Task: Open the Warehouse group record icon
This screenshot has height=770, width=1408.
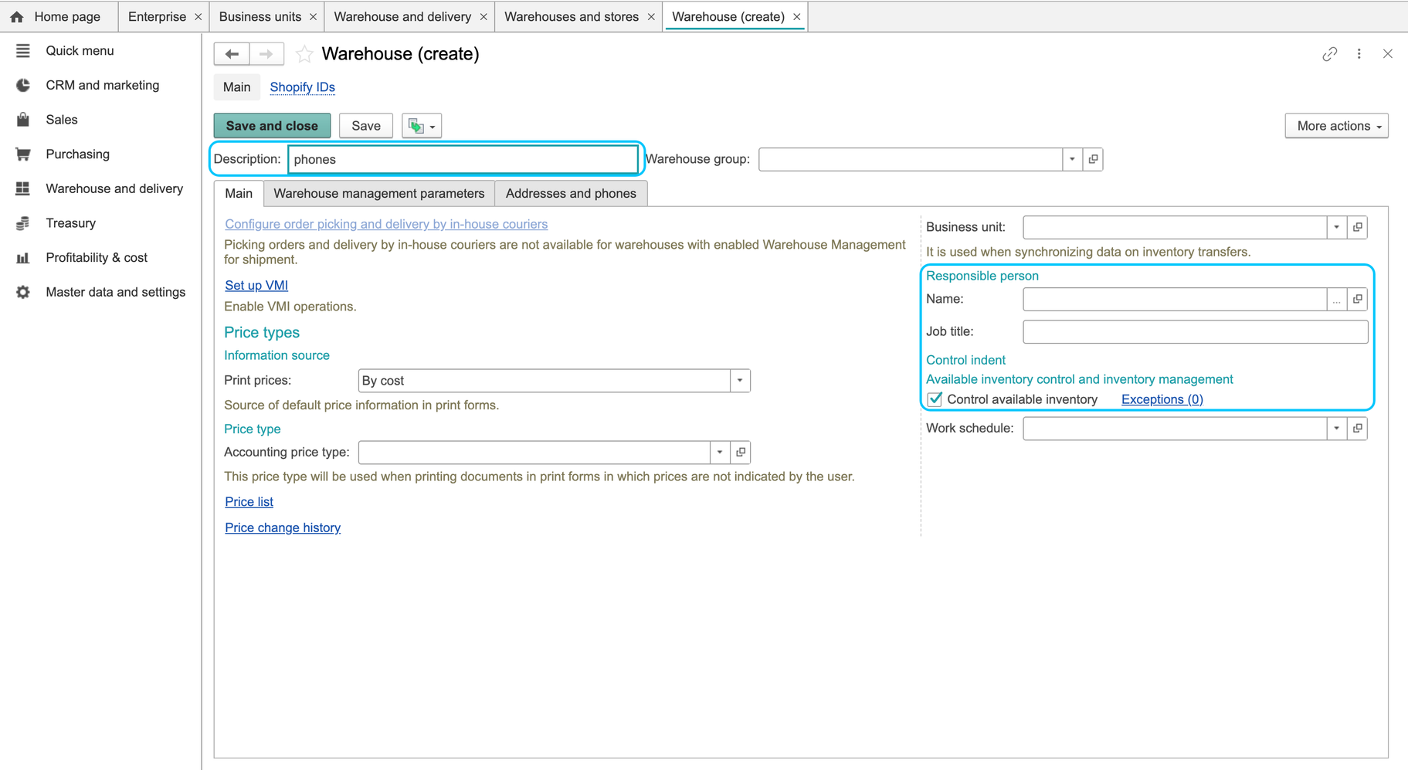Action: pyautogui.click(x=1093, y=159)
